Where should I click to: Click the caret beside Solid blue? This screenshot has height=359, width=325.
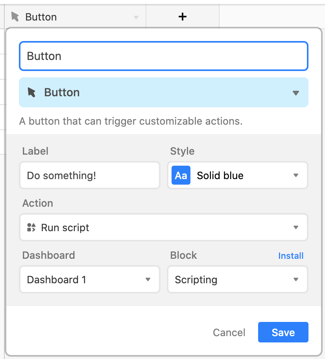(296, 176)
